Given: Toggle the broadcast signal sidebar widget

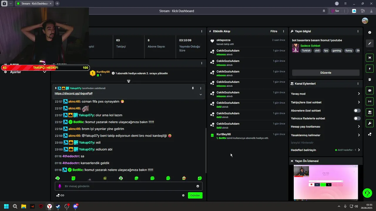Looking at the screenshot, I should [x=370, y=101].
